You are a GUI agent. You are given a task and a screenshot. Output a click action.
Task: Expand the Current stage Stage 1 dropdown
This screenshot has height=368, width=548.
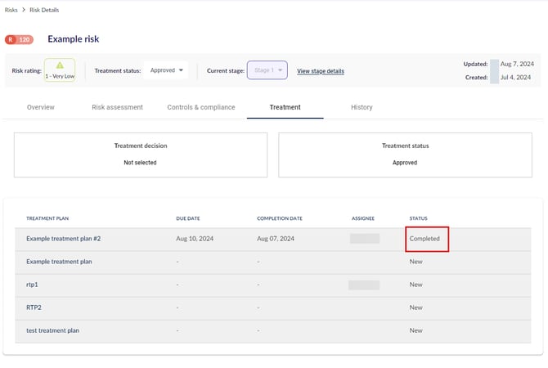tap(267, 70)
